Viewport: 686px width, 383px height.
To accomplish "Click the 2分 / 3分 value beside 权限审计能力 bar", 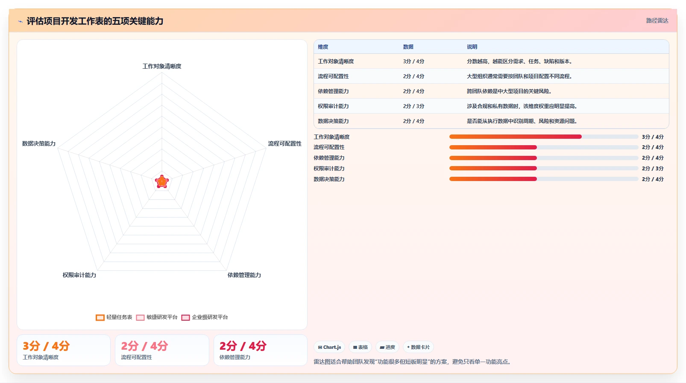I will click(653, 169).
